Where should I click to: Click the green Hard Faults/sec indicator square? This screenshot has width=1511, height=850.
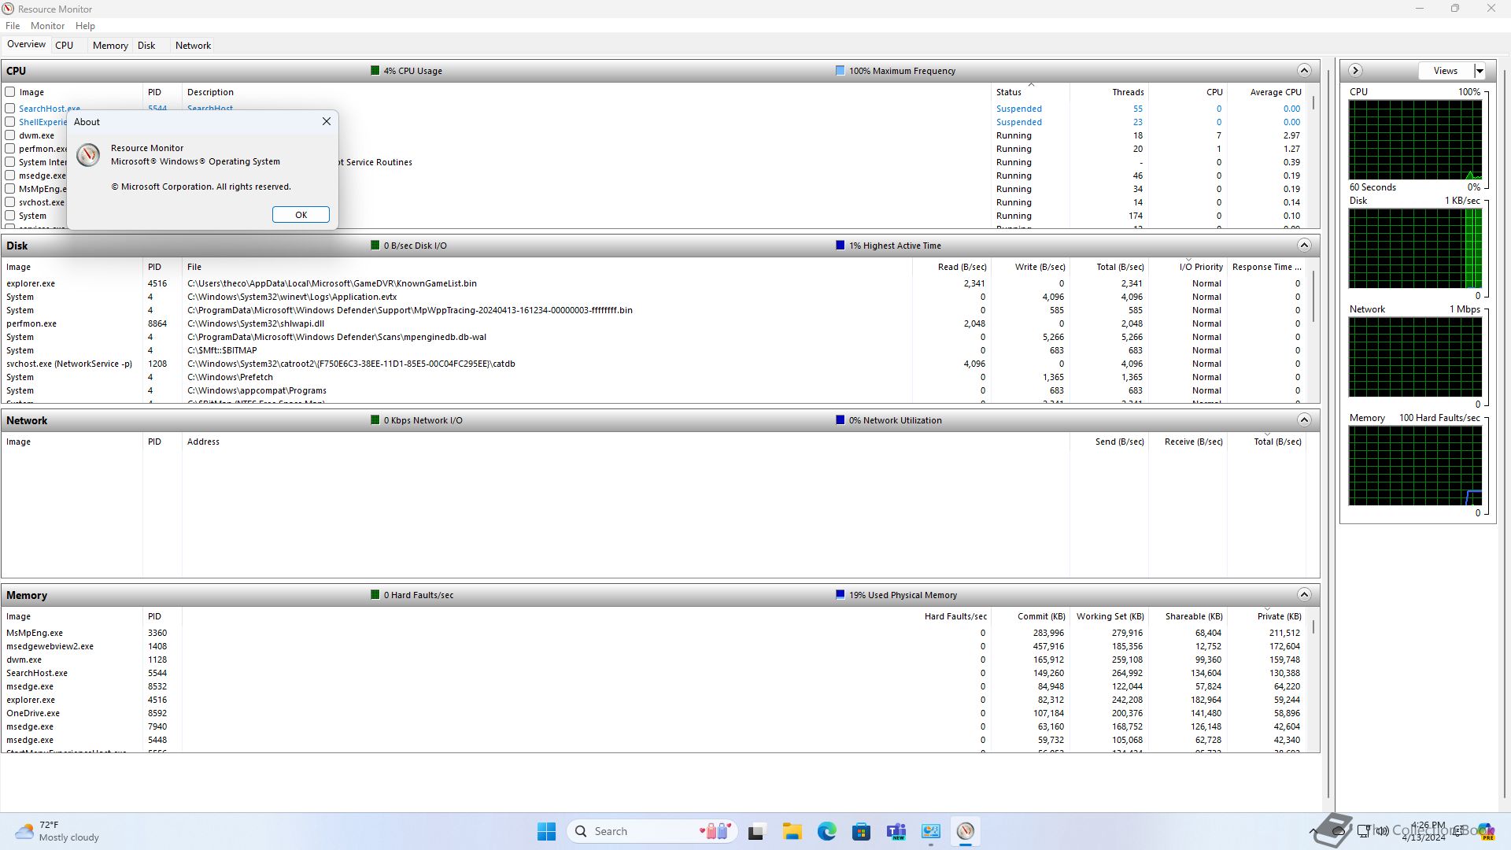pos(375,594)
